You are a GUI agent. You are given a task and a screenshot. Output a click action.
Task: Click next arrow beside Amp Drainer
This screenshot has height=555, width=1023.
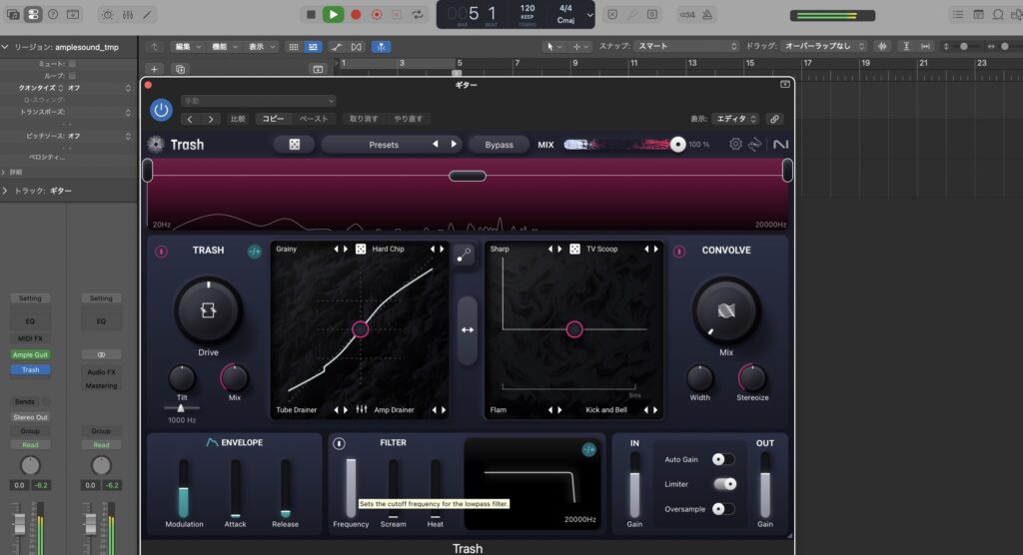(x=444, y=410)
